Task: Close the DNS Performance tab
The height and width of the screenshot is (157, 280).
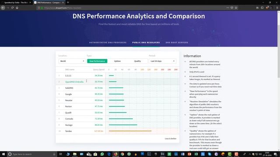Action: click(63, 3)
